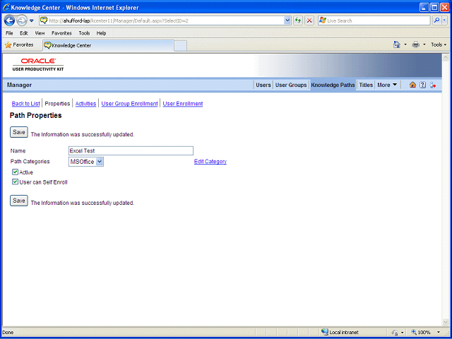The height and width of the screenshot is (339, 452).
Task: Open a new blank browser tab
Action: pyautogui.click(x=181, y=46)
